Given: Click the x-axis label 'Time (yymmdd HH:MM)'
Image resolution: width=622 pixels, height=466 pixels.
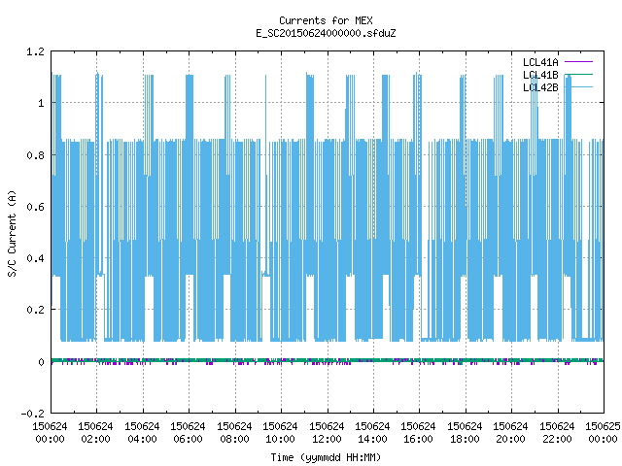Looking at the screenshot, I should point(326,457).
